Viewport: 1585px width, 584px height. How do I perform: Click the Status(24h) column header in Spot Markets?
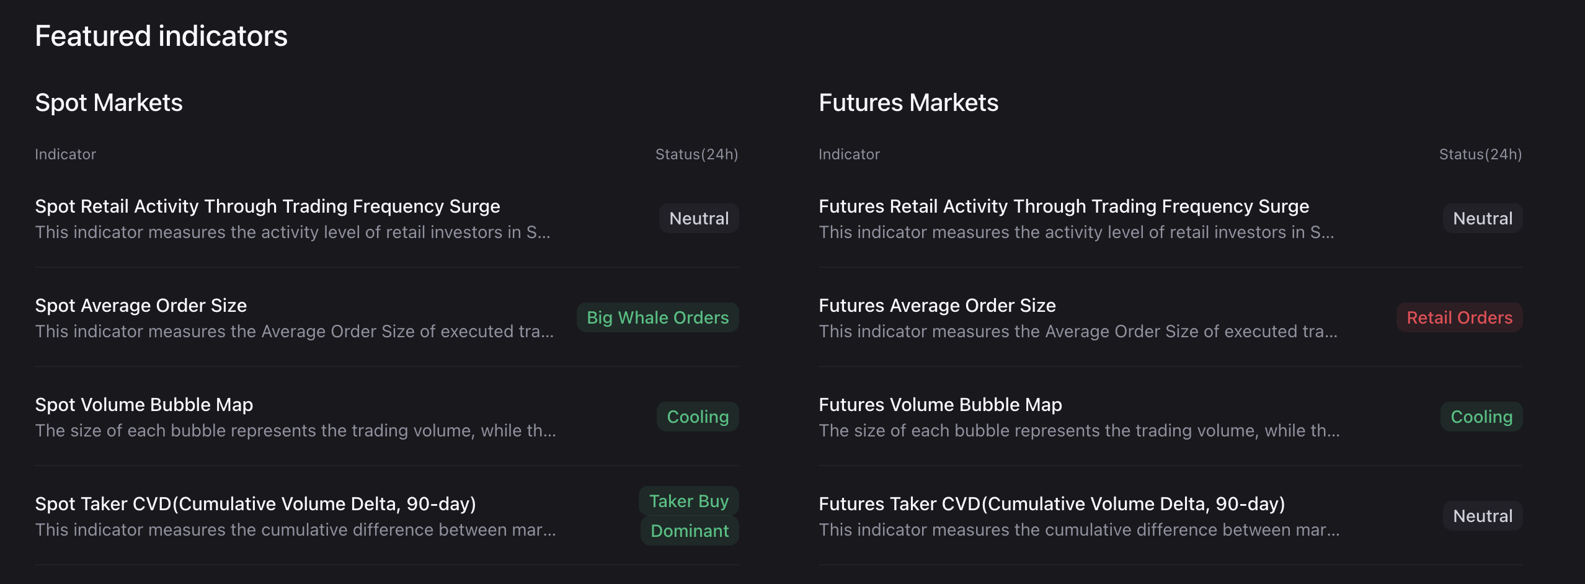[696, 154]
